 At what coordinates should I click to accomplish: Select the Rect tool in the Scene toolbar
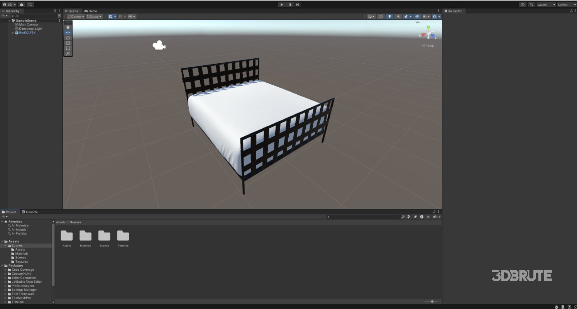[68, 48]
